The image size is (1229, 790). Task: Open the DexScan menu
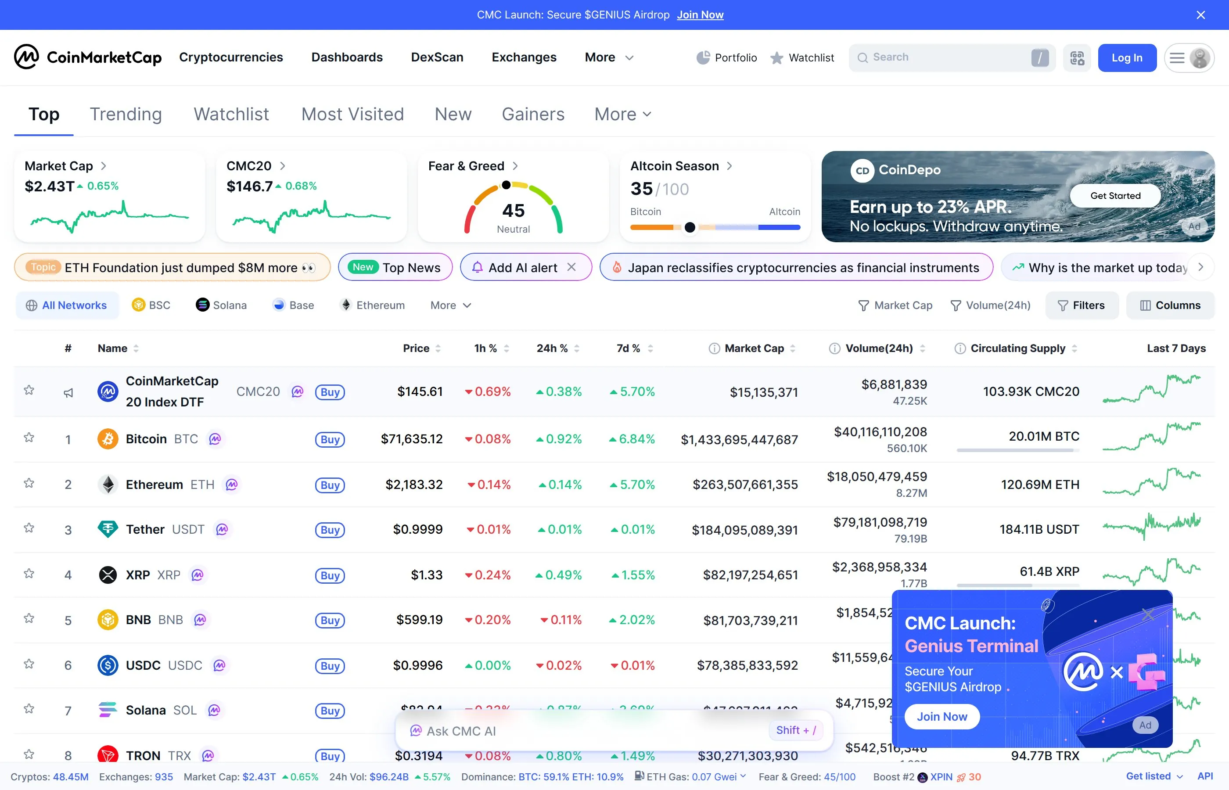(x=437, y=57)
